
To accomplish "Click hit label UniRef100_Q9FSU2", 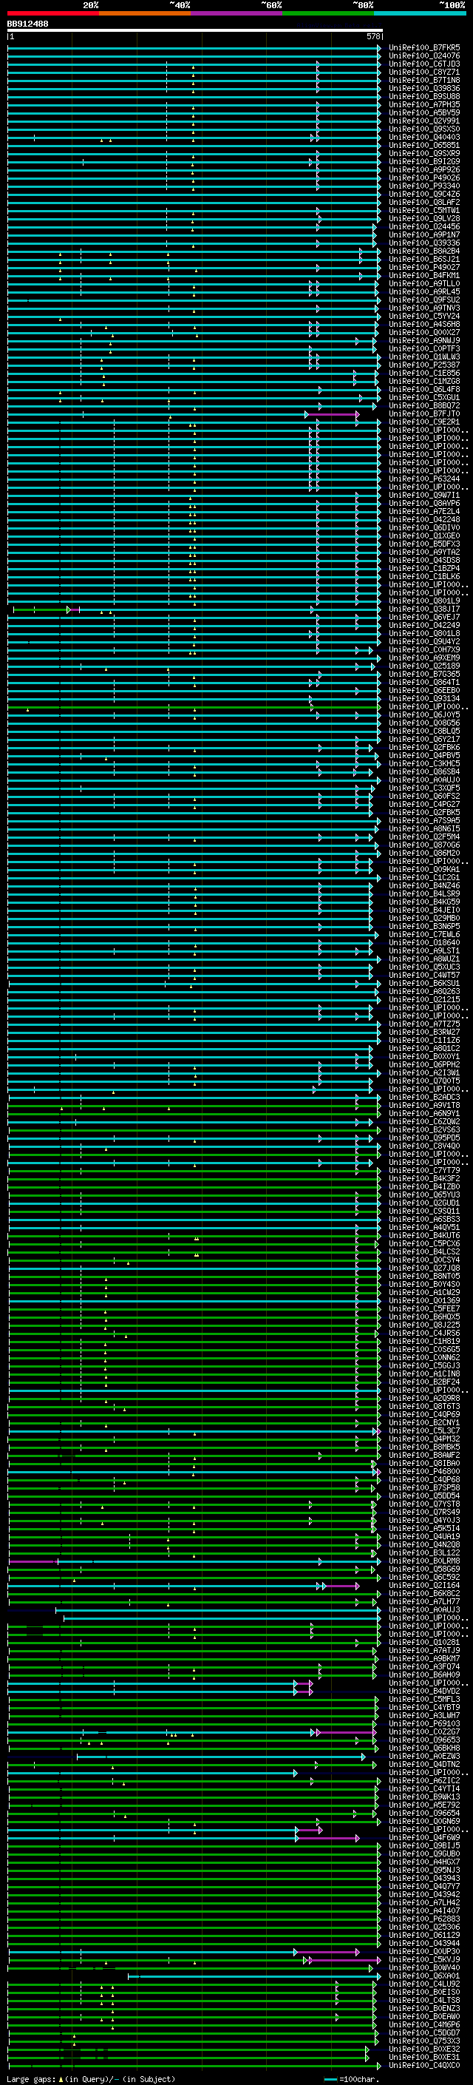I will point(424,300).
